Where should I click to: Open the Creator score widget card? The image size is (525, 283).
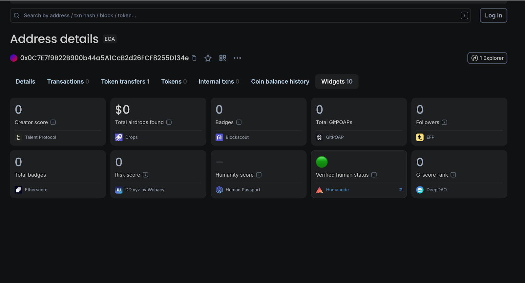[x=58, y=121]
